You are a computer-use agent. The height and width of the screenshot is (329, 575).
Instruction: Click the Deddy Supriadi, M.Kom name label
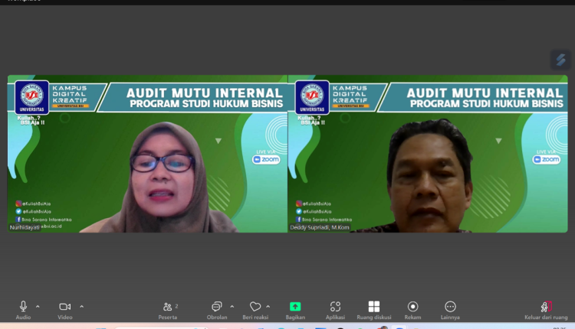tap(320, 227)
